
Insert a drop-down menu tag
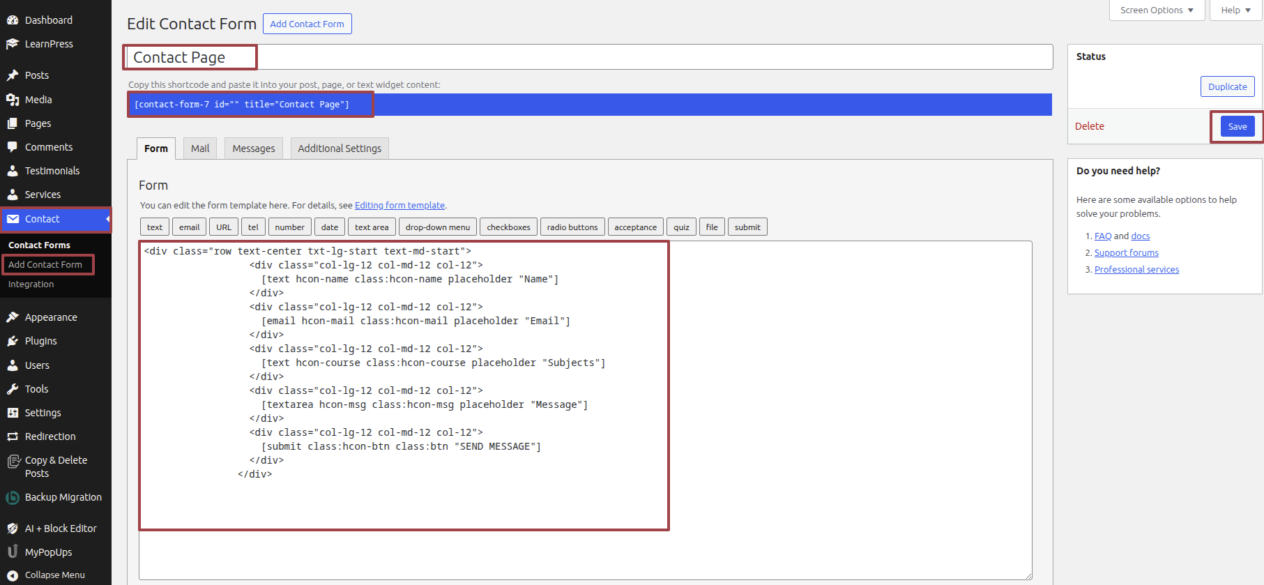438,227
